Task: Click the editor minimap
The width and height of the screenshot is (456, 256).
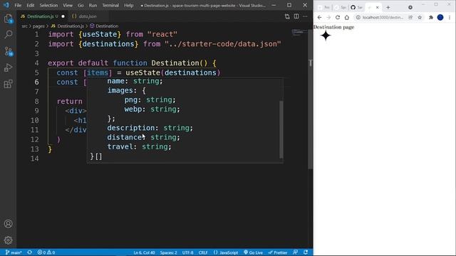Action: [299, 32]
